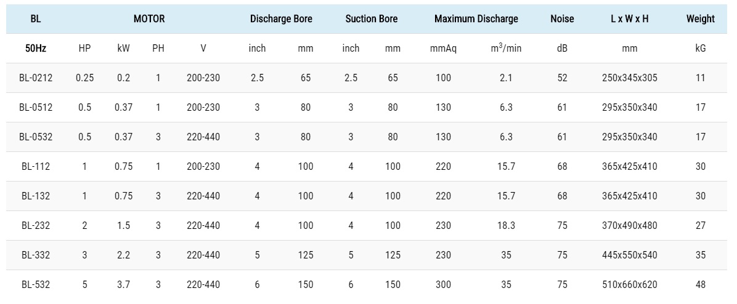Click the Maximum Discharge header

click(476, 19)
